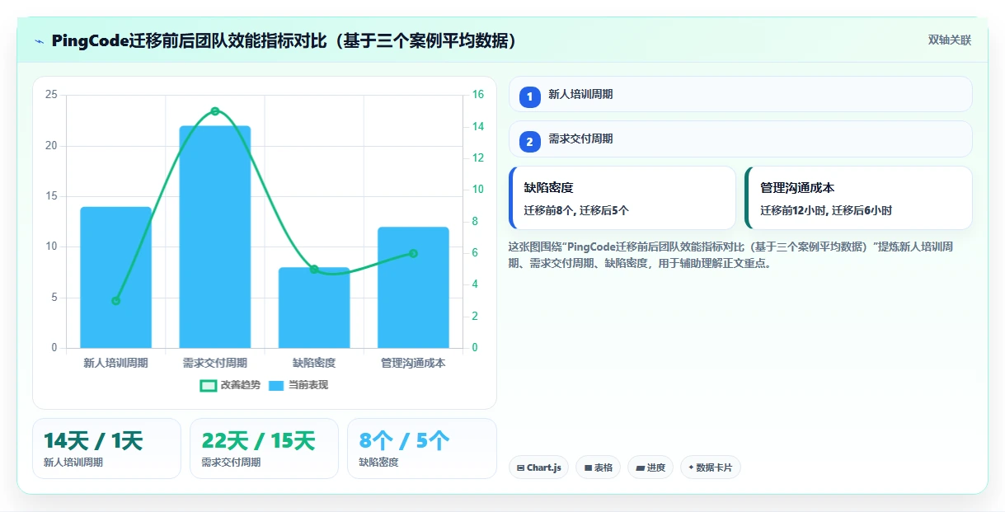Click the trend line point above 需求交付周期
1005x512 pixels.
pyautogui.click(x=214, y=111)
